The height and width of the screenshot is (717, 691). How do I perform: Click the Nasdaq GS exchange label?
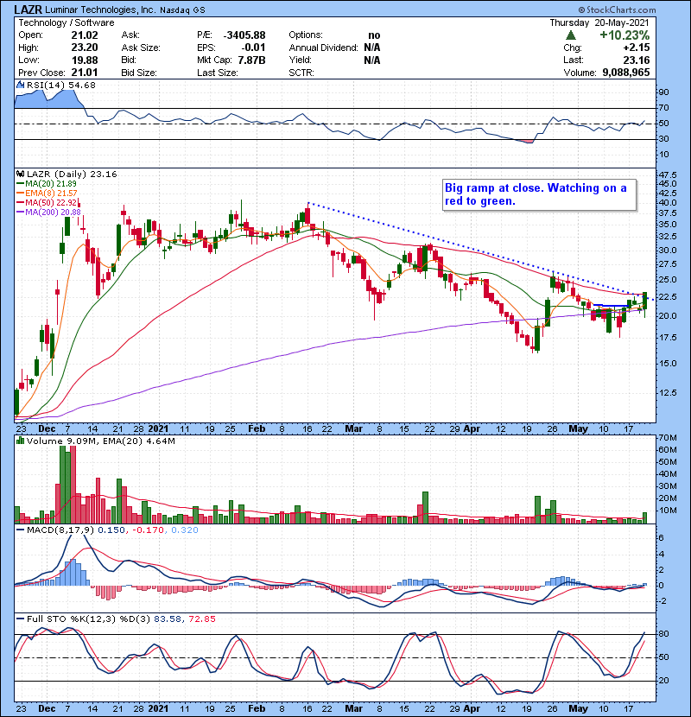pyautogui.click(x=182, y=10)
